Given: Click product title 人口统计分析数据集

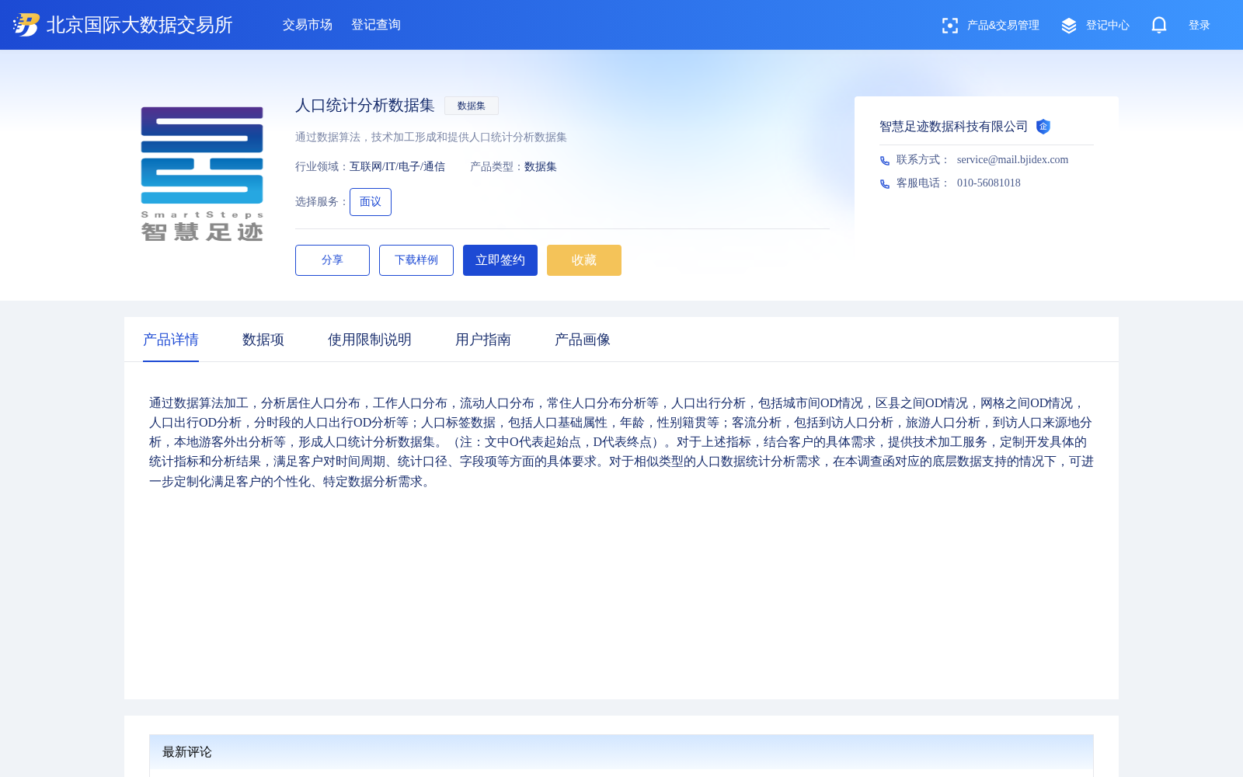Looking at the screenshot, I should click(365, 106).
